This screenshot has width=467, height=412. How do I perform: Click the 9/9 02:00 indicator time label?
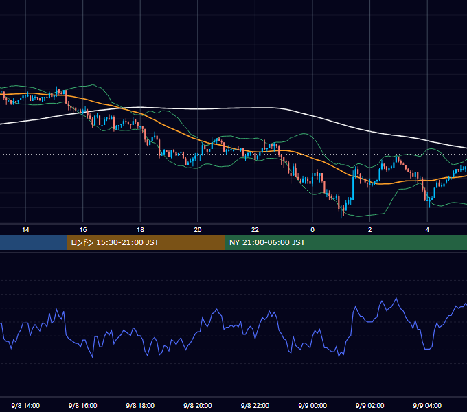pos(370,405)
